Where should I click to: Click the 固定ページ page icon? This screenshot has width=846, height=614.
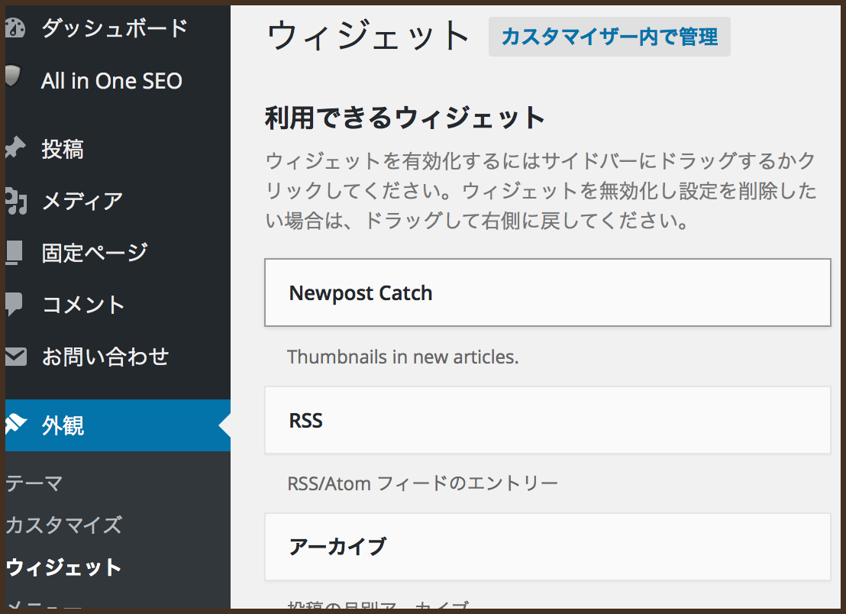tap(17, 253)
